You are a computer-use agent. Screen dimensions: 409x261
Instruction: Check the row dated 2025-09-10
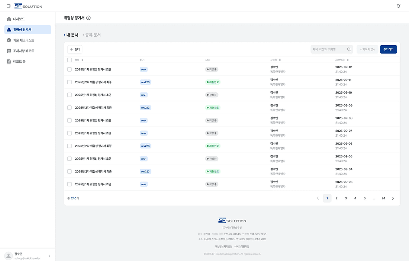[x=70, y=95]
